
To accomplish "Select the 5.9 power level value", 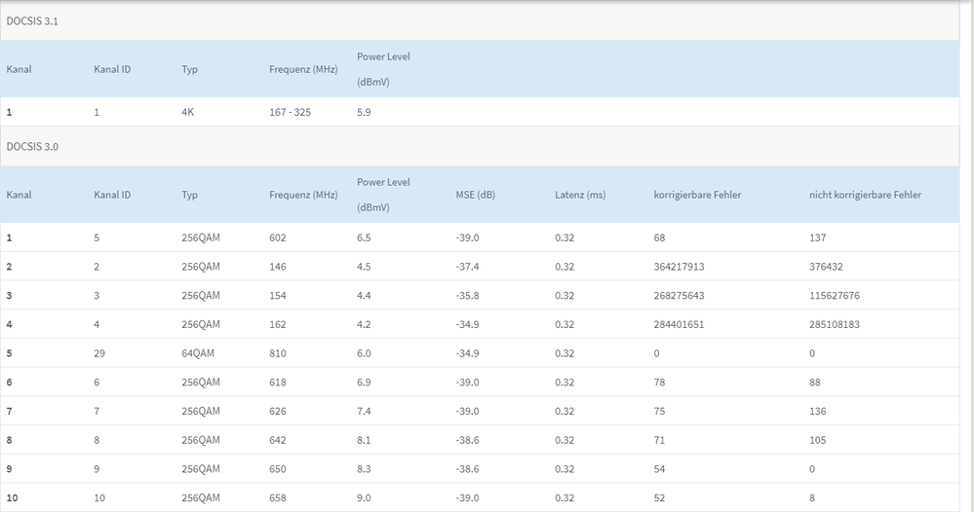I will point(364,112).
